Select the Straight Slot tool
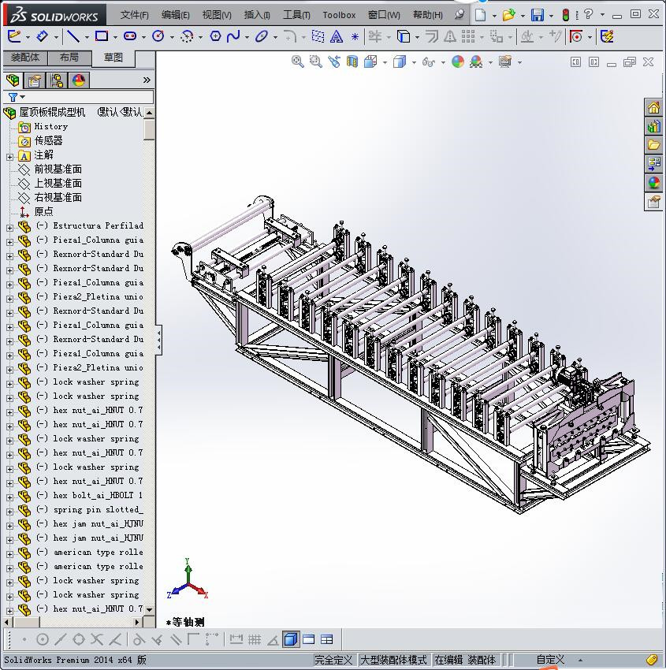Screen dimensions: 666x670 (130, 36)
